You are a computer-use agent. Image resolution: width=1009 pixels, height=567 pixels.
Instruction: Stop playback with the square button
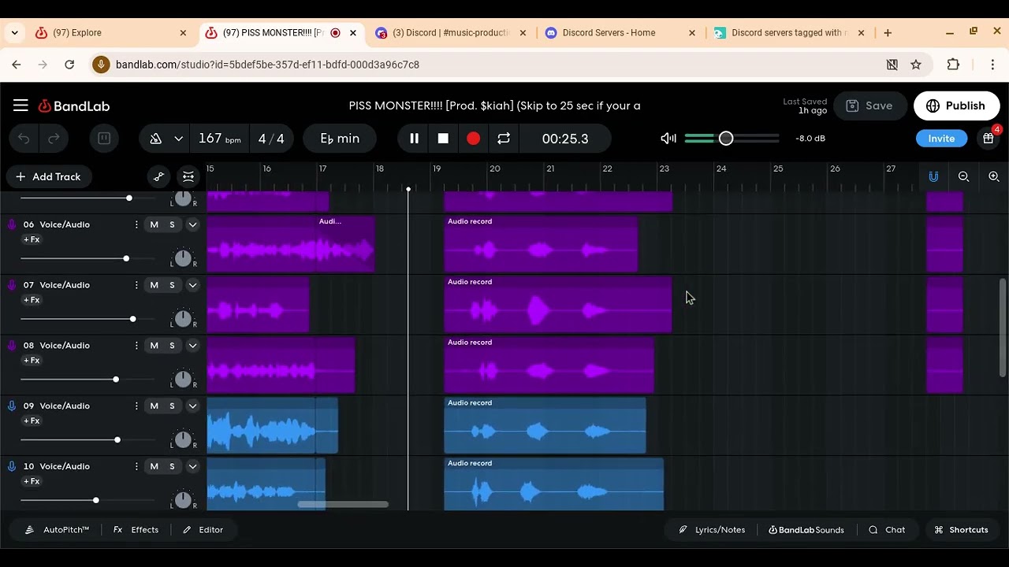[443, 139]
